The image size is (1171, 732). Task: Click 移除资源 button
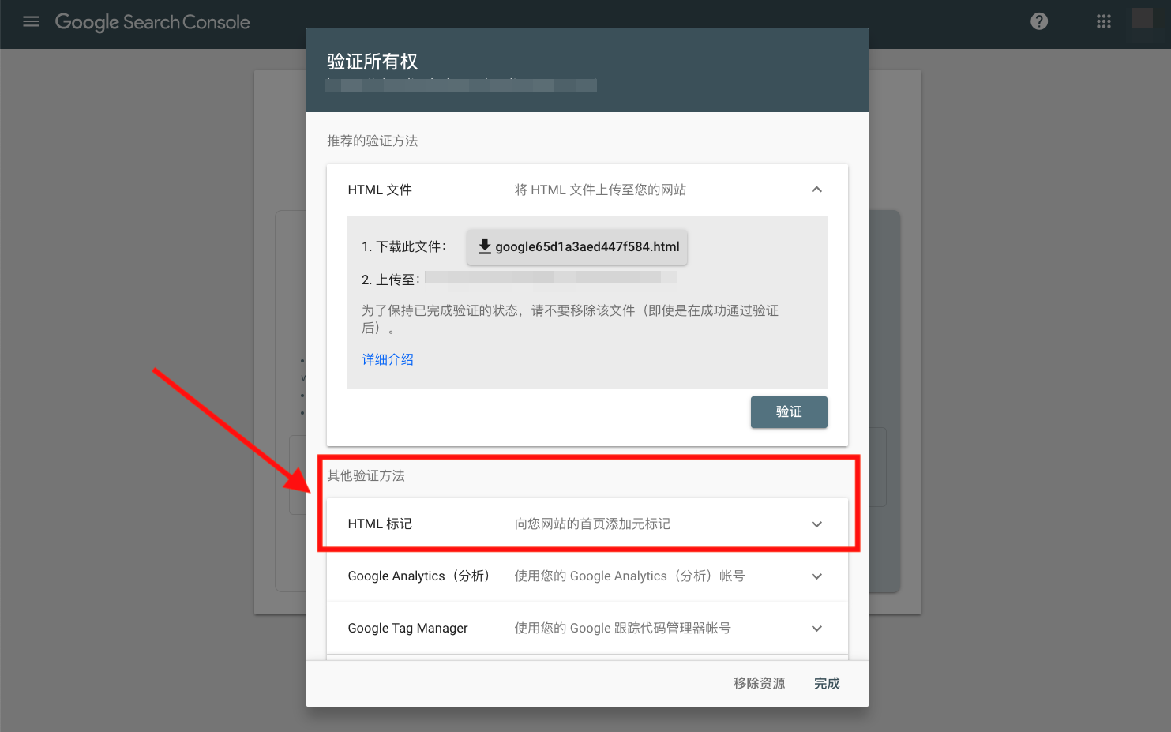(x=759, y=683)
